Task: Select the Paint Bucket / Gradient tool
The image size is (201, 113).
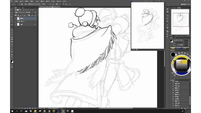Action: 12,37
